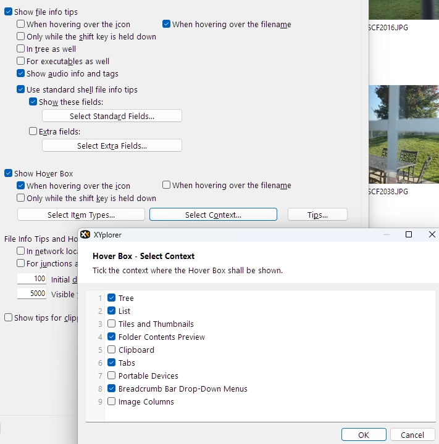Screen dimensions: 439x444
Task: Untick Breadcrumb Bar Drop-Down Menus context
Action: coord(112,388)
